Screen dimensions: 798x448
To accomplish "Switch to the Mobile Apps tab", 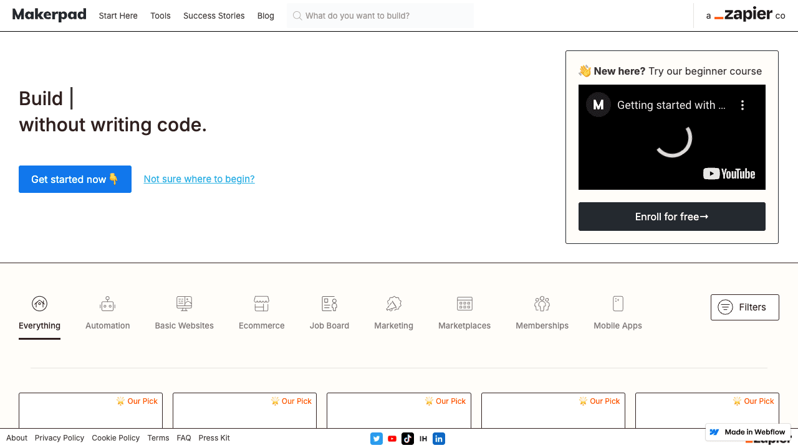I will point(618,317).
